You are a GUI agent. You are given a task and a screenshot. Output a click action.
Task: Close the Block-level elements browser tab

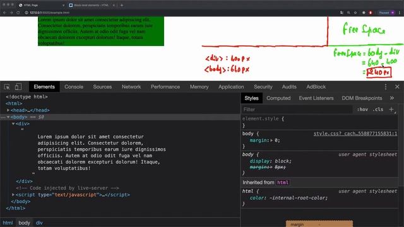click(114, 5)
